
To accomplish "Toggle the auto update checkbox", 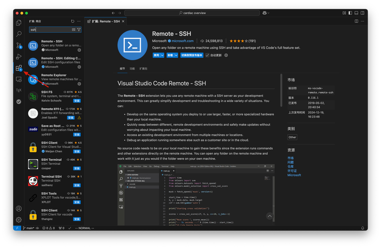I will click(208, 56).
